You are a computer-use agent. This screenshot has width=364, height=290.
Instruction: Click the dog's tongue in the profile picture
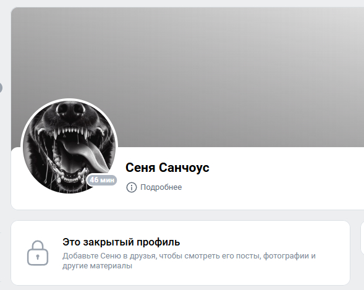pos(83,153)
